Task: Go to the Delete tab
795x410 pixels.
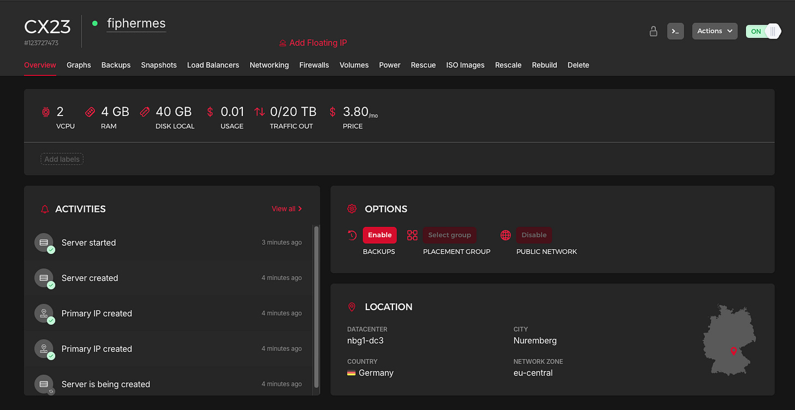Action: [x=578, y=65]
